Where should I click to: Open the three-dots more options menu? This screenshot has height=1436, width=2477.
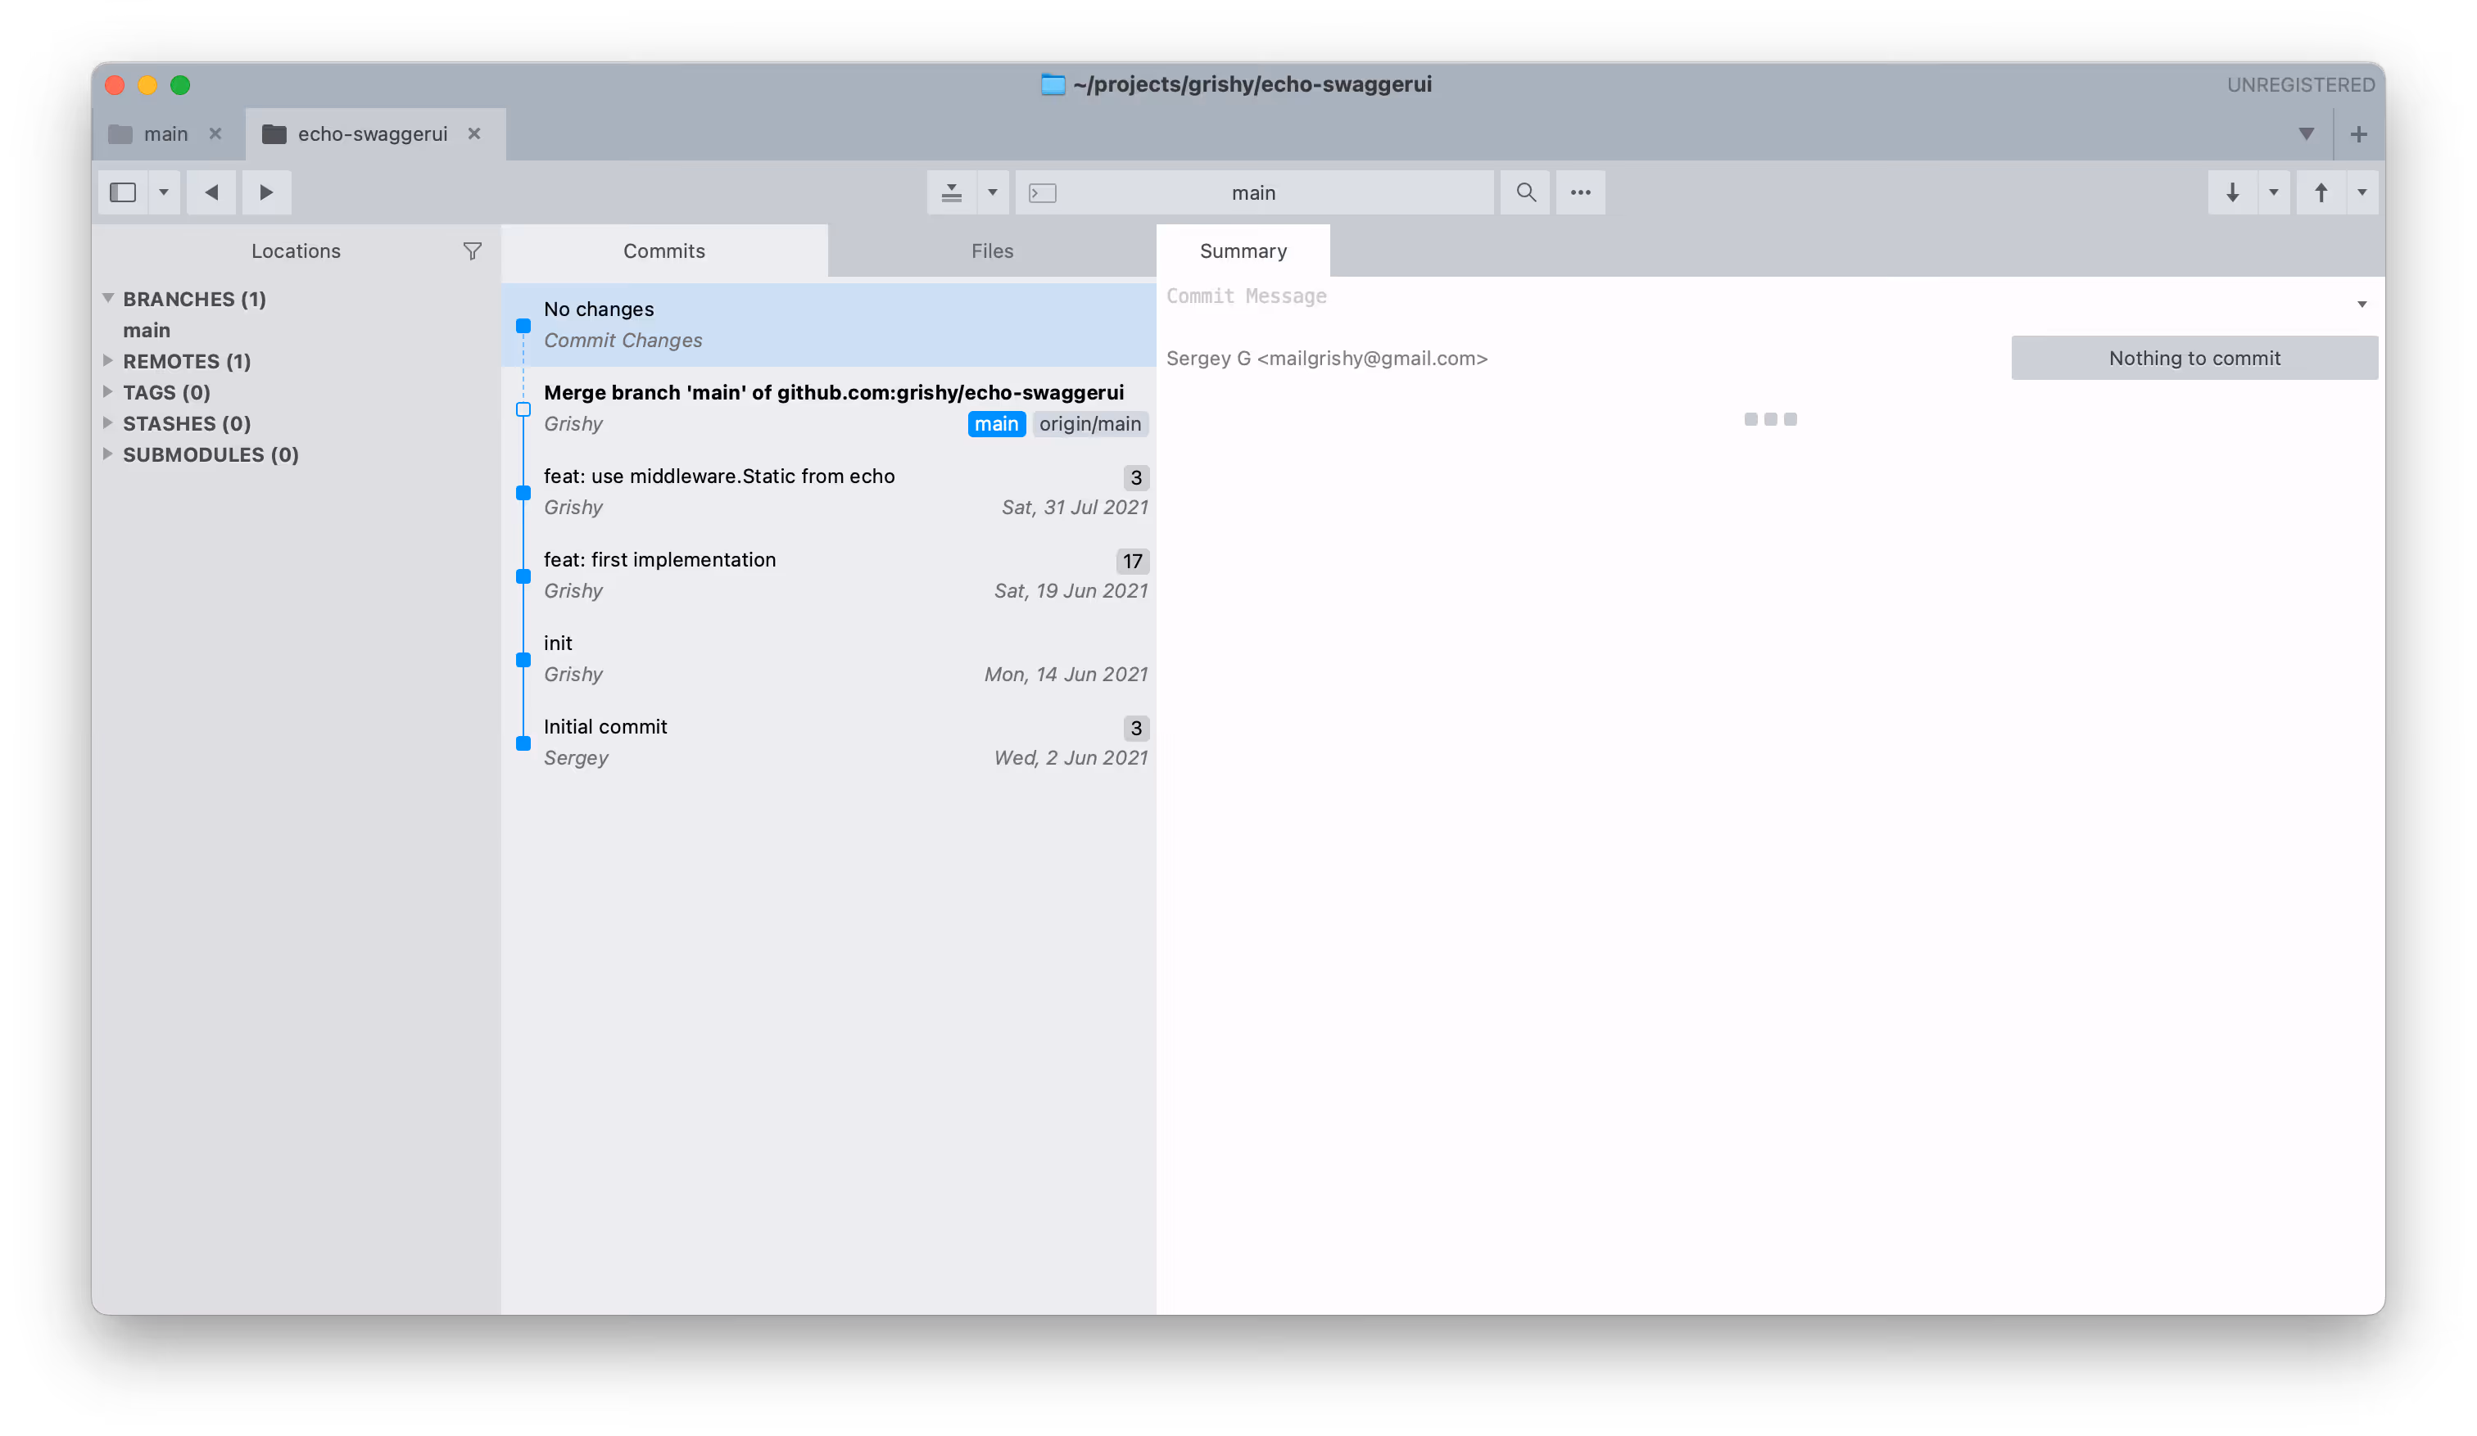1579,192
